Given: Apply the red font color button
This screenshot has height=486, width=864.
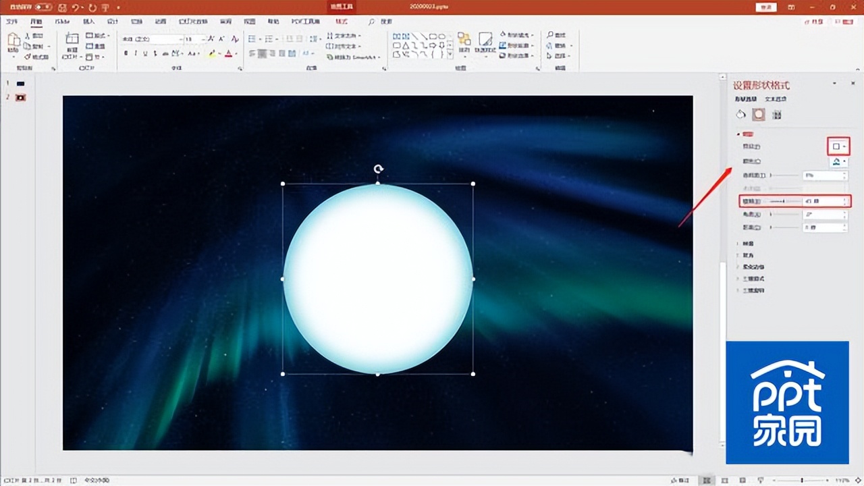Looking at the screenshot, I should pos(228,53).
